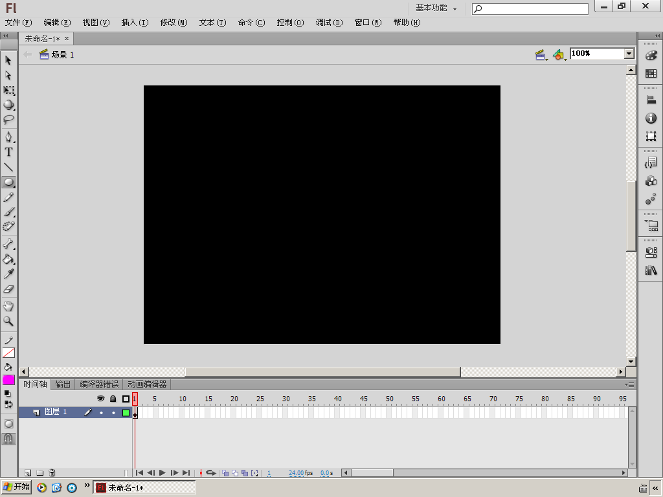Select the Eraser tool
The image size is (663, 497).
click(x=8, y=289)
